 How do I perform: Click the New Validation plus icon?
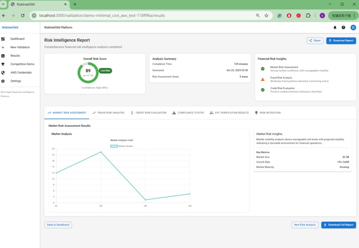tap(3, 47)
